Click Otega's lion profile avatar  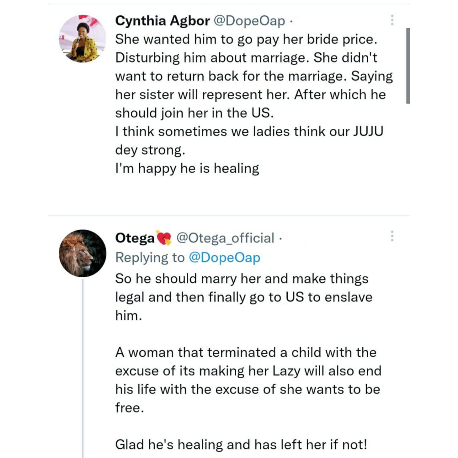coord(82,253)
